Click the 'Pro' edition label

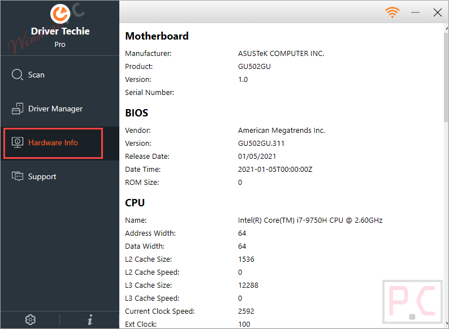coord(60,45)
